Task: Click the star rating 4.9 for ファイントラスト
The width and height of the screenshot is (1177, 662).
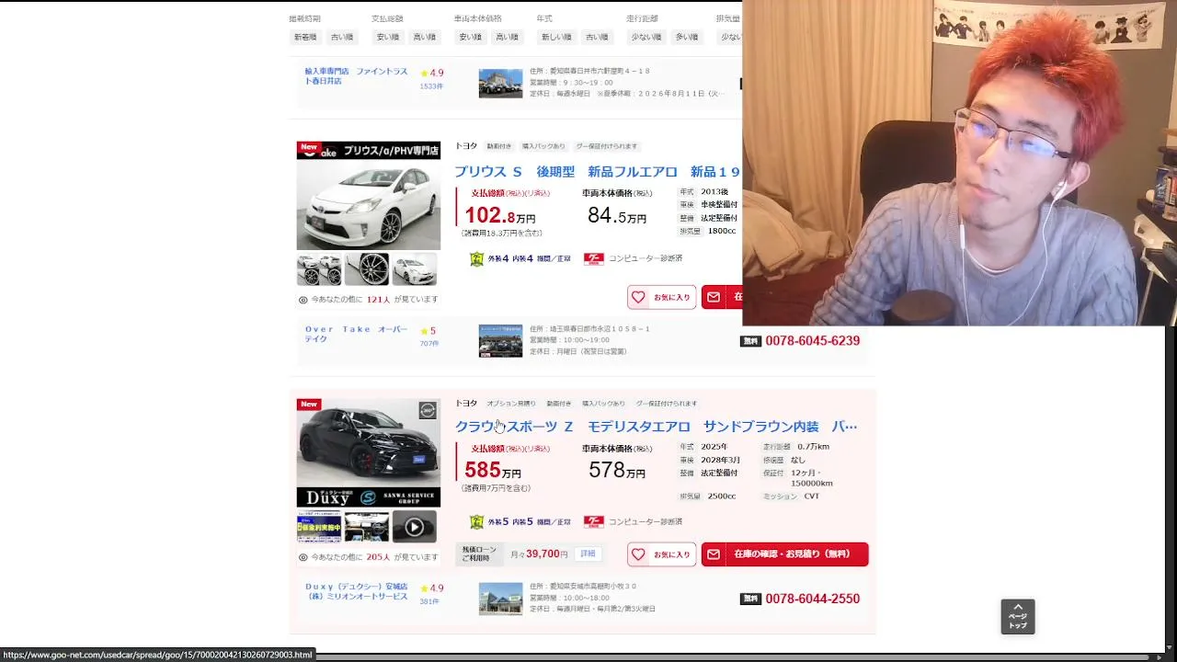Action: coord(431,74)
